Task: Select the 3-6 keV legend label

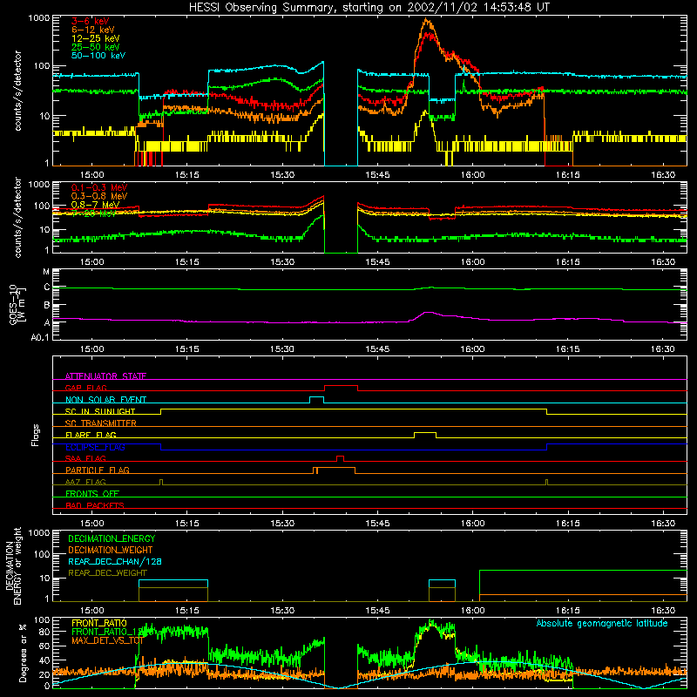Action: click(x=91, y=21)
